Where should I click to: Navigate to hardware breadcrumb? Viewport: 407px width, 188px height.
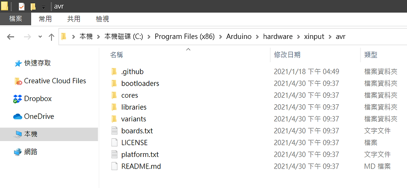tap(278, 36)
